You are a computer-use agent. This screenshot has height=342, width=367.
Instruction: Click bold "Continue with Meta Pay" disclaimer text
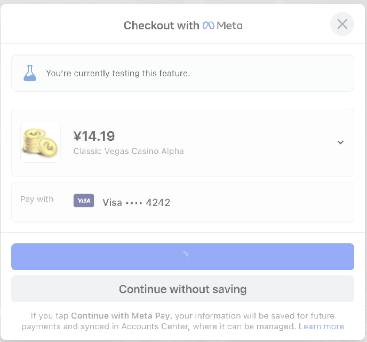tap(120, 315)
